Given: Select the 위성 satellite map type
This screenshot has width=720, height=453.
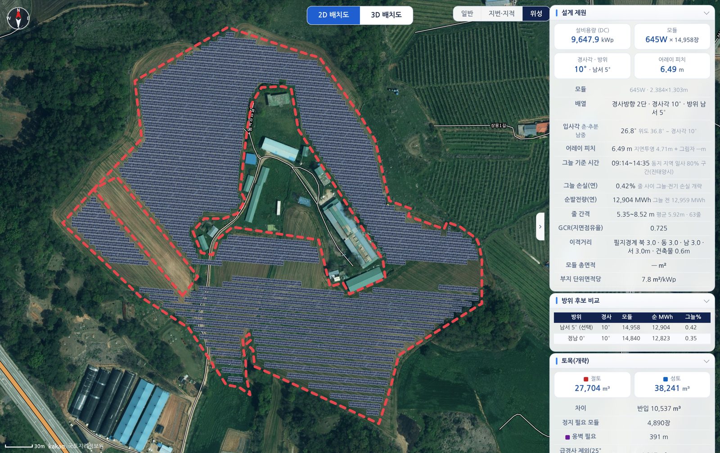Looking at the screenshot, I should tap(536, 13).
